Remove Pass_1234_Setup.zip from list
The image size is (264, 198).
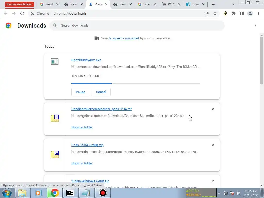click(213, 145)
